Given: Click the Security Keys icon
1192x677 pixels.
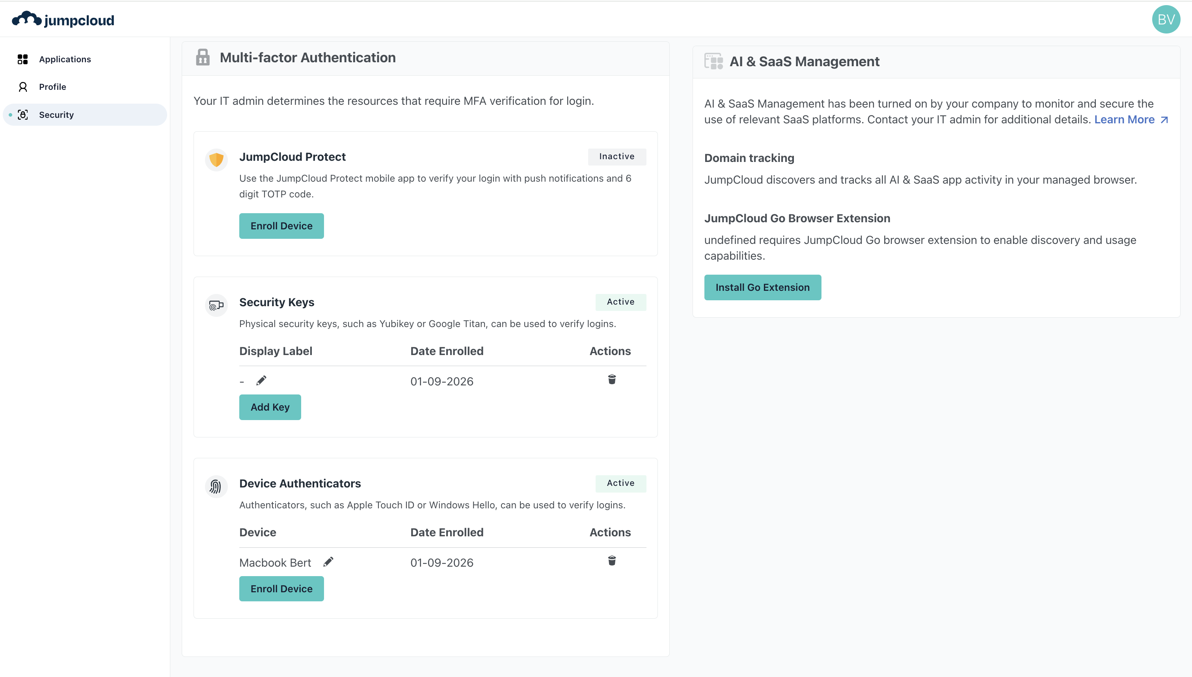Looking at the screenshot, I should point(216,305).
